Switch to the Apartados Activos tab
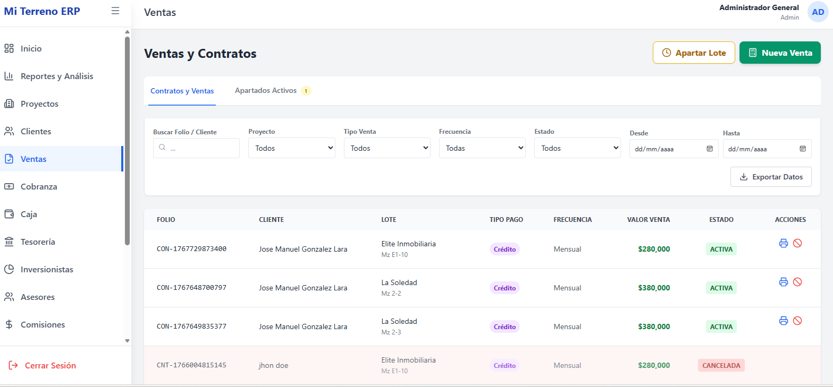 (x=266, y=91)
